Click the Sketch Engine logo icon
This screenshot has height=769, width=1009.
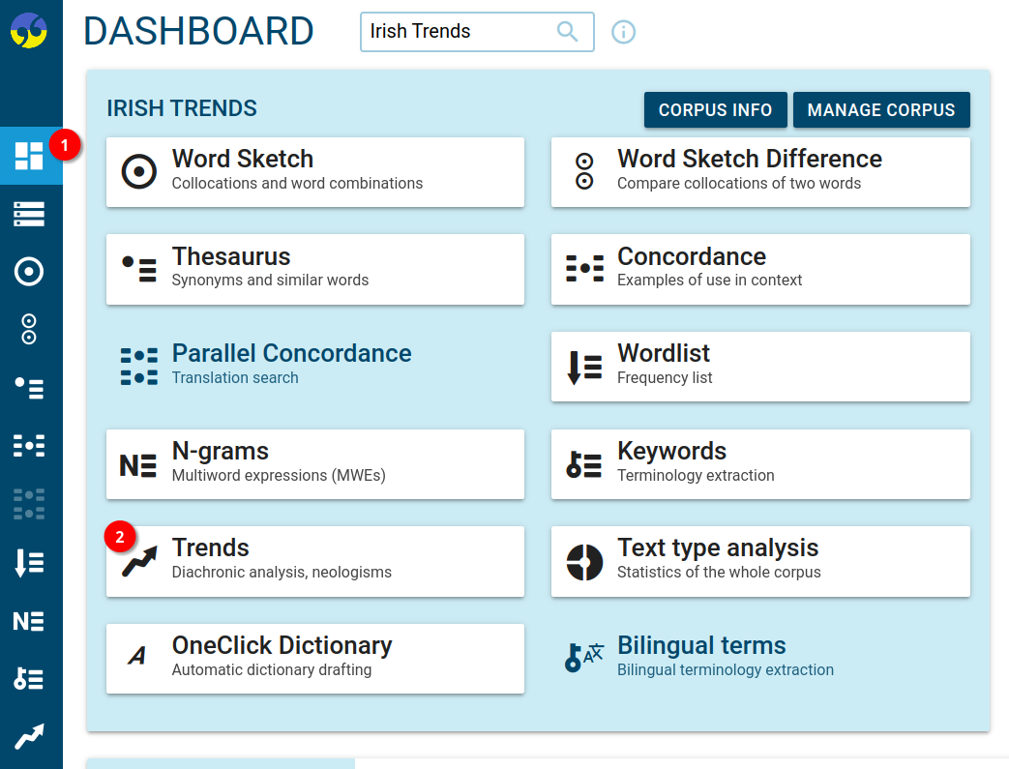[x=29, y=30]
